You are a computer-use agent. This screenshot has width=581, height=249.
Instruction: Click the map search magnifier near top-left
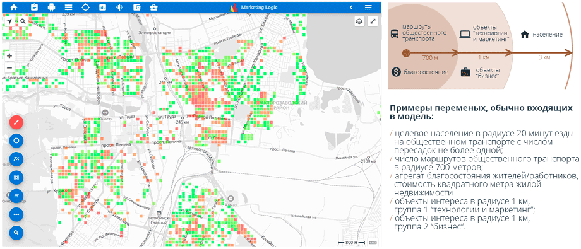click(23, 21)
